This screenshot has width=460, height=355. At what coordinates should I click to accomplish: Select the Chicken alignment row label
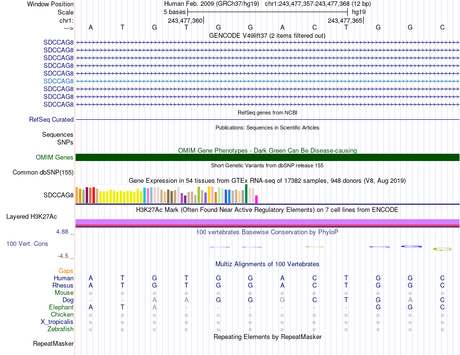point(62,314)
